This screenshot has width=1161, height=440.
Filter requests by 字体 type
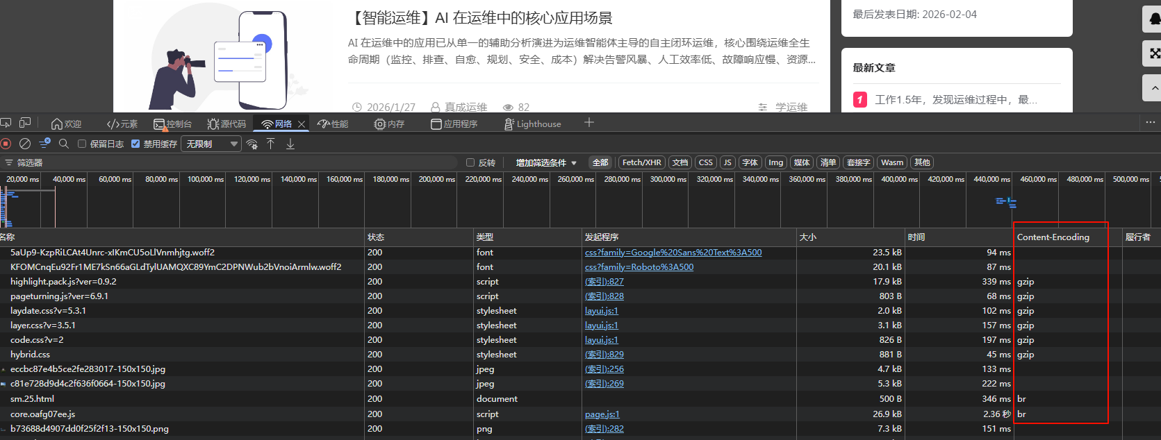point(750,162)
